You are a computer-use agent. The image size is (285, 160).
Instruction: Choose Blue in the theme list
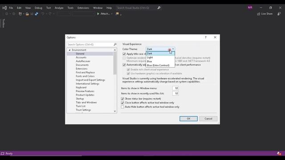coord(160,61)
